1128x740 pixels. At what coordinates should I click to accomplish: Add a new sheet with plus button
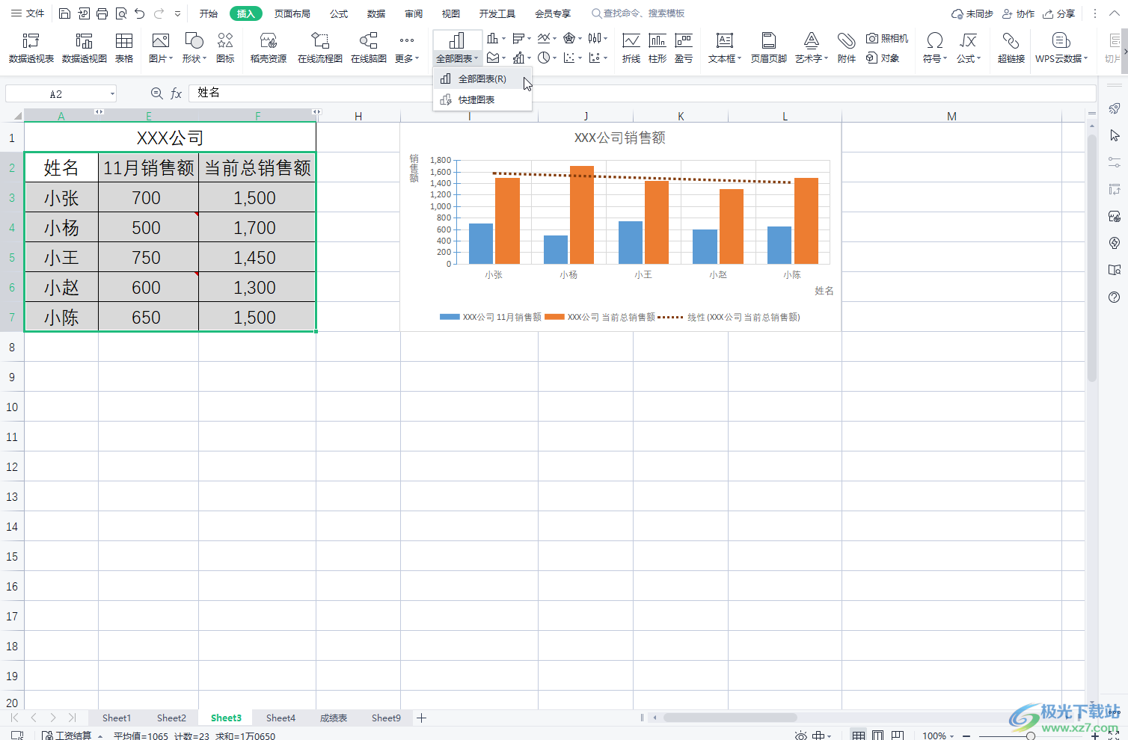pos(422,718)
